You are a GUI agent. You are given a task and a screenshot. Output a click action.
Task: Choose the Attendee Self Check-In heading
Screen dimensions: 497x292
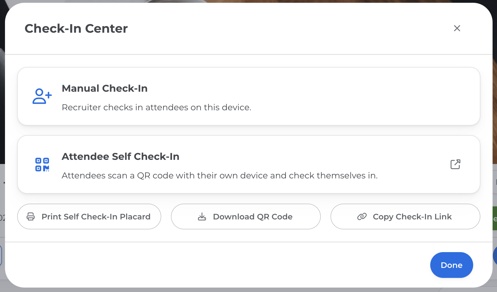coord(120,157)
